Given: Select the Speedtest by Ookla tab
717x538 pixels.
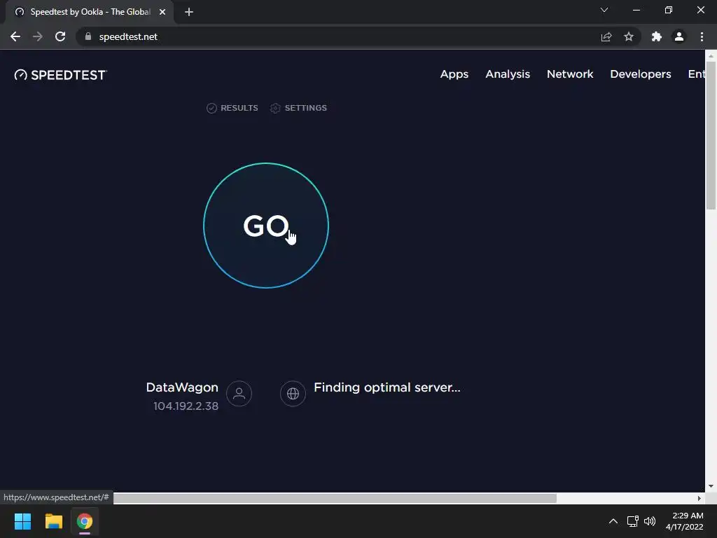Looking at the screenshot, I should (x=90, y=13).
